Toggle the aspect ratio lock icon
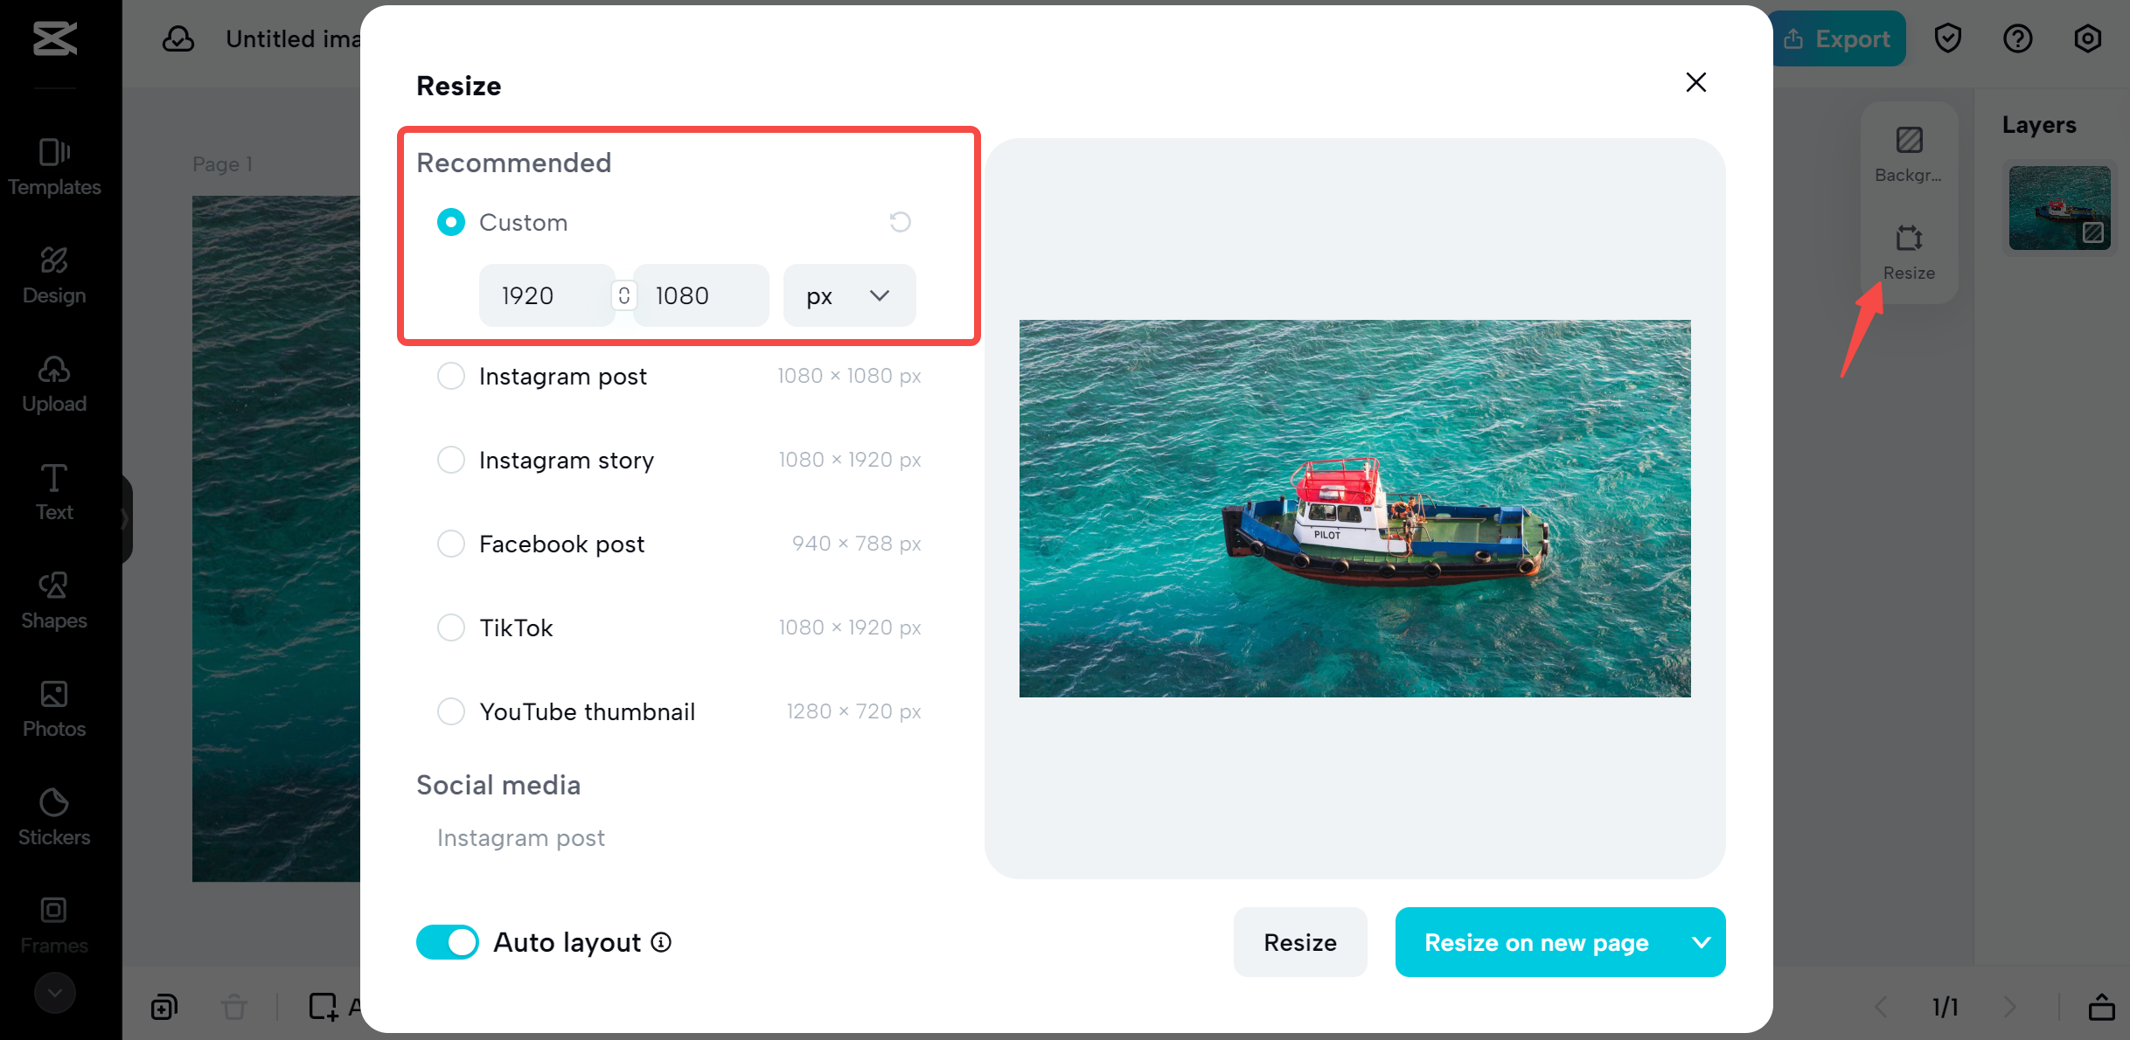Screen dimensions: 2130x1040 623,295
